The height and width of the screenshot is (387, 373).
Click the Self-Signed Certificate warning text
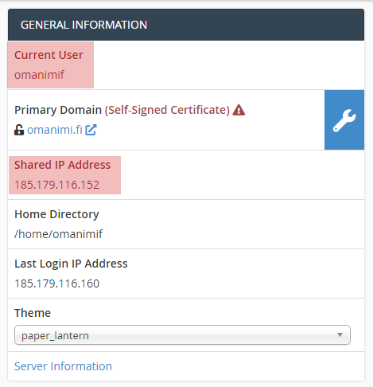click(x=167, y=110)
